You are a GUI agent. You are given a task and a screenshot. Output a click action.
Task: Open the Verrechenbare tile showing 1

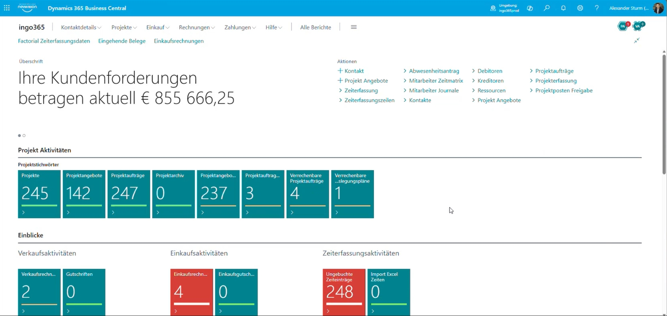[x=352, y=194]
